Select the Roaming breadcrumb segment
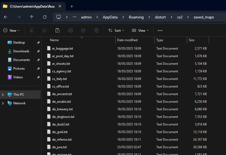Viewport: 226px width, 155px height. tap(136, 17)
